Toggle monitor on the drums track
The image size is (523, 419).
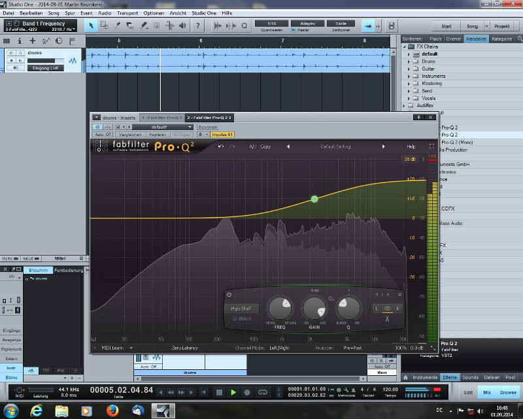20,60
